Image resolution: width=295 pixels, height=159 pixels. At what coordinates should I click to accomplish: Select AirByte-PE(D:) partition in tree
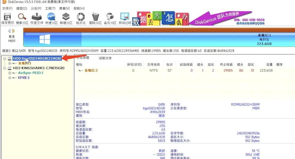click(31, 73)
